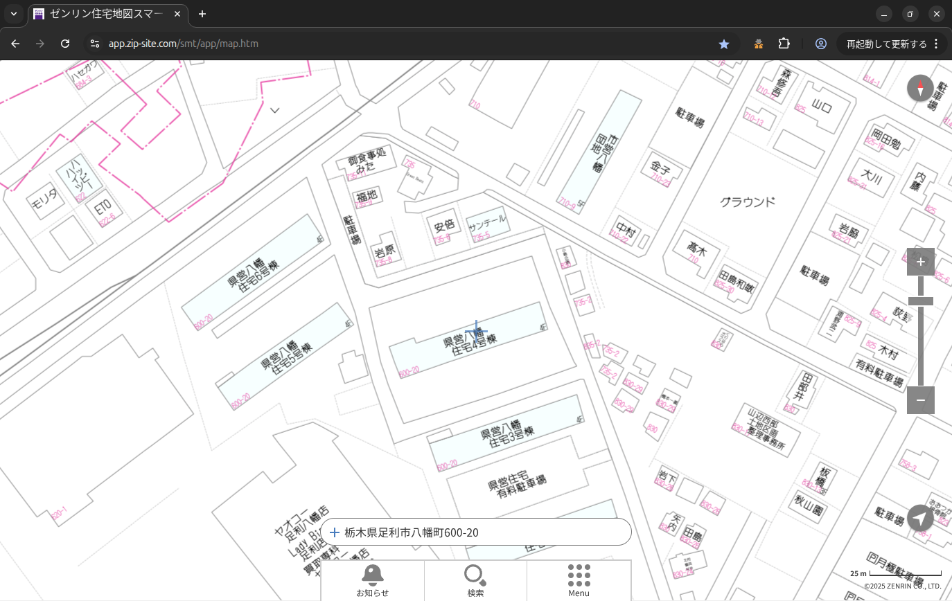This screenshot has width=952, height=601.
Task: Center map on current location arrow
Action: tap(920, 518)
